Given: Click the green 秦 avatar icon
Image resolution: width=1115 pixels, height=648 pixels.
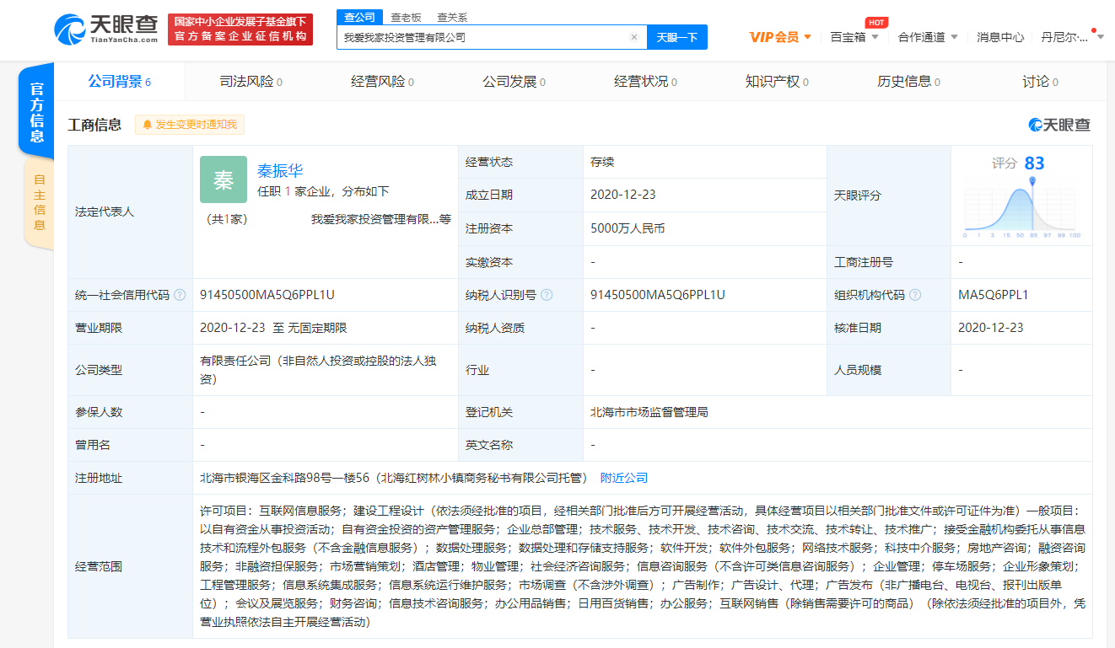Looking at the screenshot, I should point(224,179).
